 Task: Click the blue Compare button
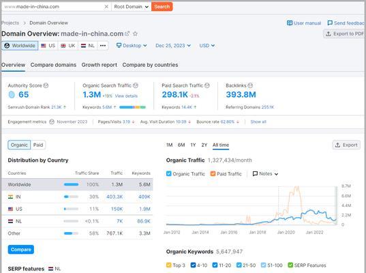point(21,250)
